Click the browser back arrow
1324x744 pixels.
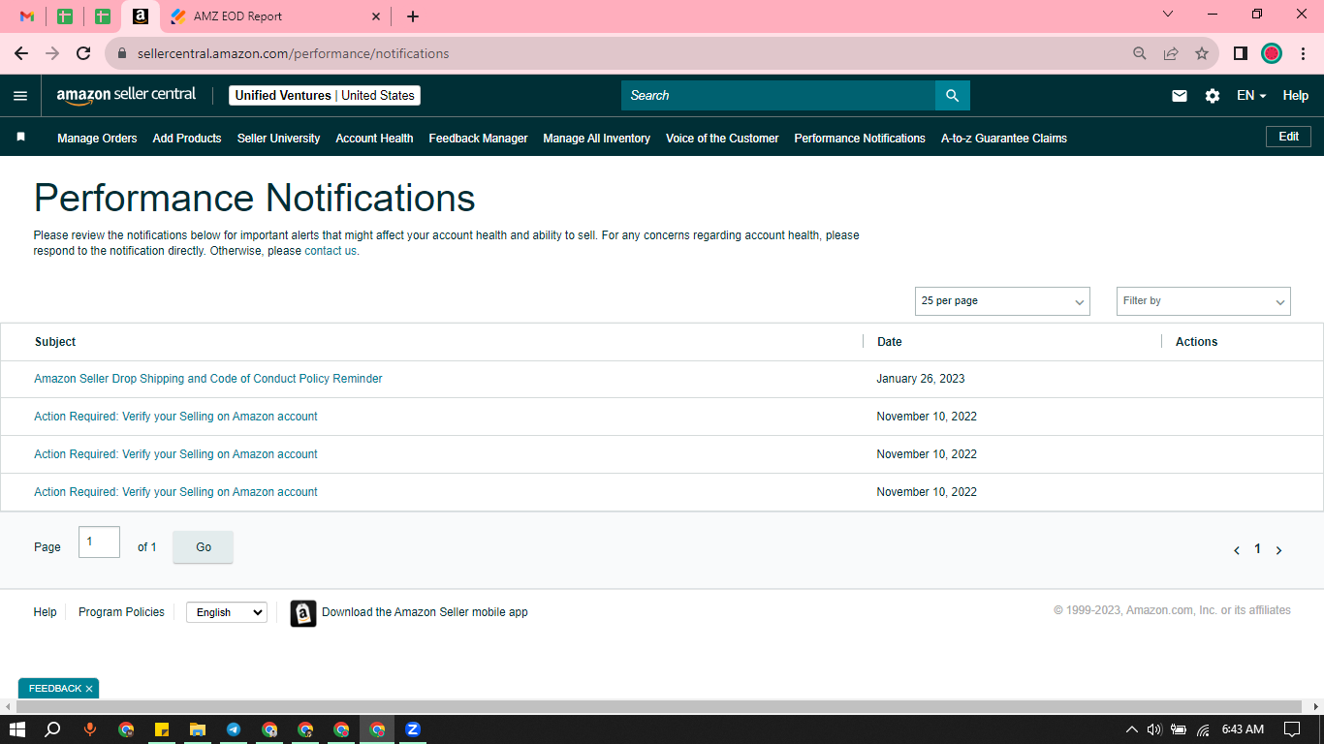(21, 53)
